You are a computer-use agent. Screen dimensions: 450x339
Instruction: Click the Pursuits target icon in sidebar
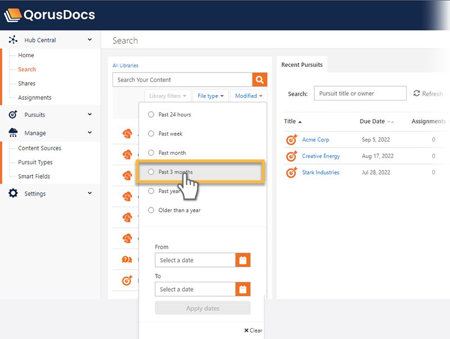(x=13, y=115)
